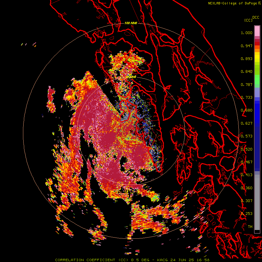
Task: Click the 100 NMI range ring label
Action: click(x=131, y=23)
